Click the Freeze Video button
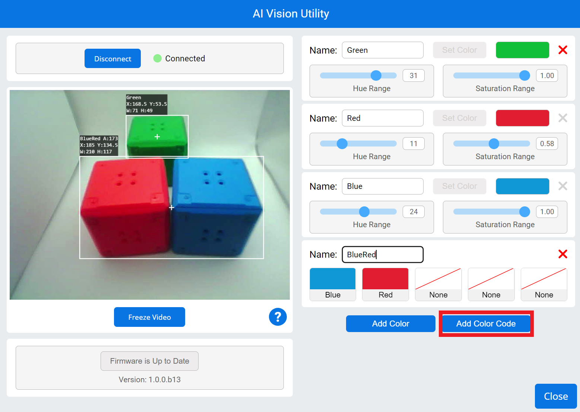This screenshot has width=580, height=412. 149,317
